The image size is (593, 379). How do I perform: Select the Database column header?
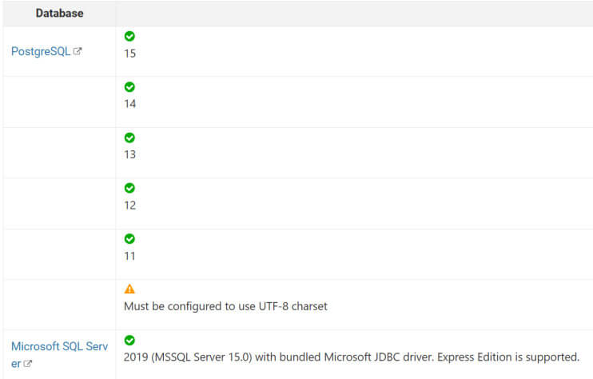(x=59, y=14)
